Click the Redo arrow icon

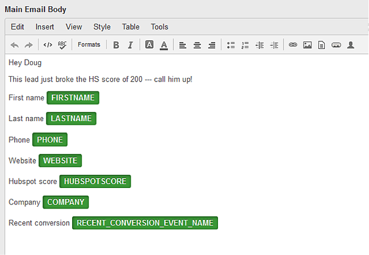(x=29, y=45)
